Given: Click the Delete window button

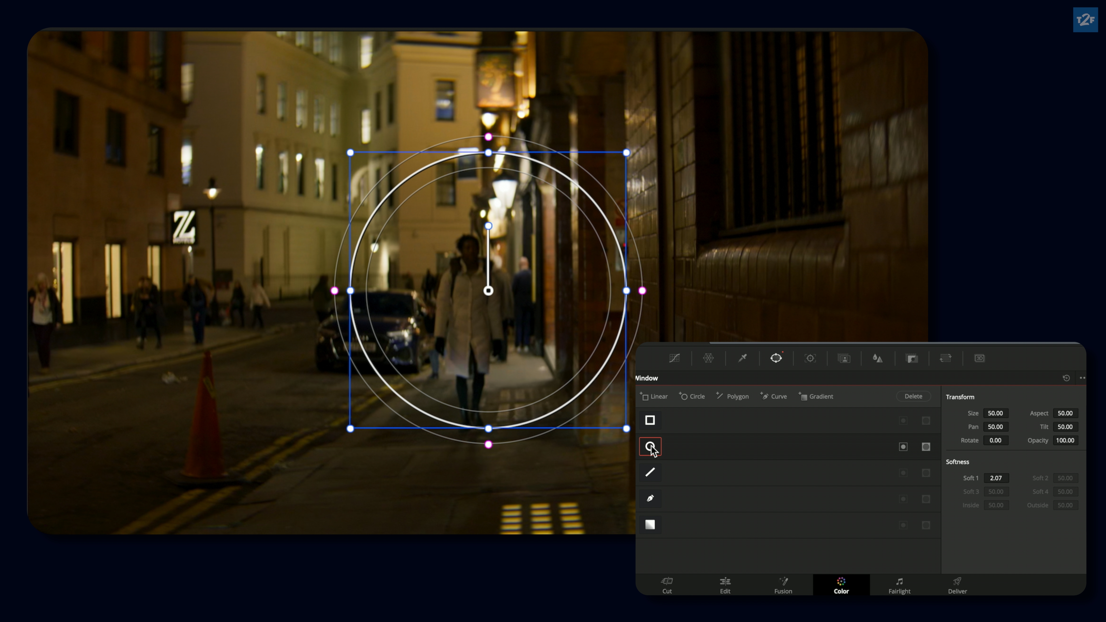Looking at the screenshot, I should 913,396.
